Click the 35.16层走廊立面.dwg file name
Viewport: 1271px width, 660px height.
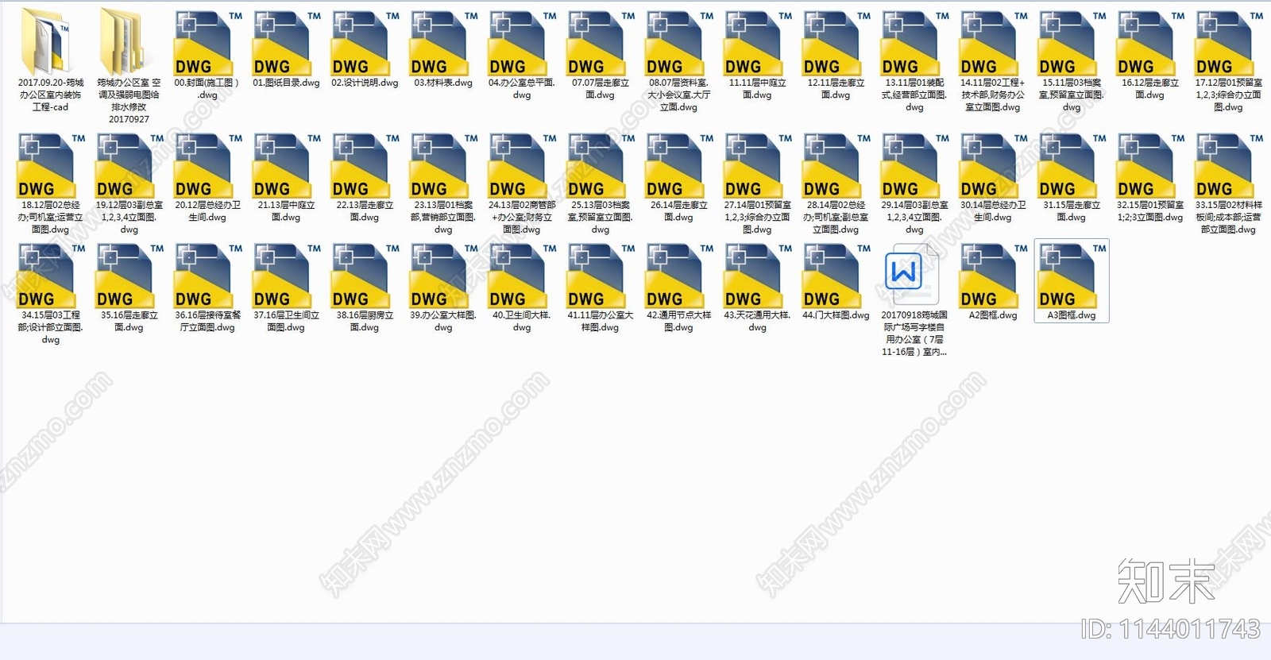click(x=129, y=321)
